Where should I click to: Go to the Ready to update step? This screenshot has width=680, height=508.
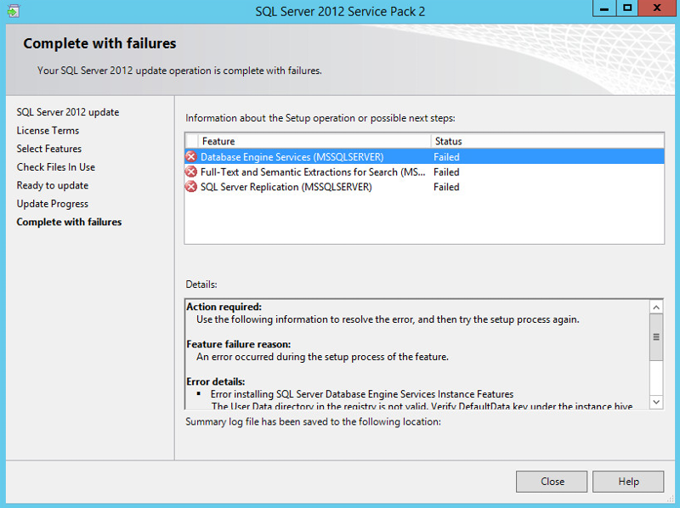(x=53, y=185)
